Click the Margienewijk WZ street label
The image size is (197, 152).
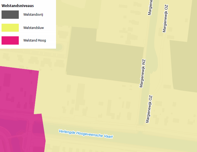(x=143, y=73)
